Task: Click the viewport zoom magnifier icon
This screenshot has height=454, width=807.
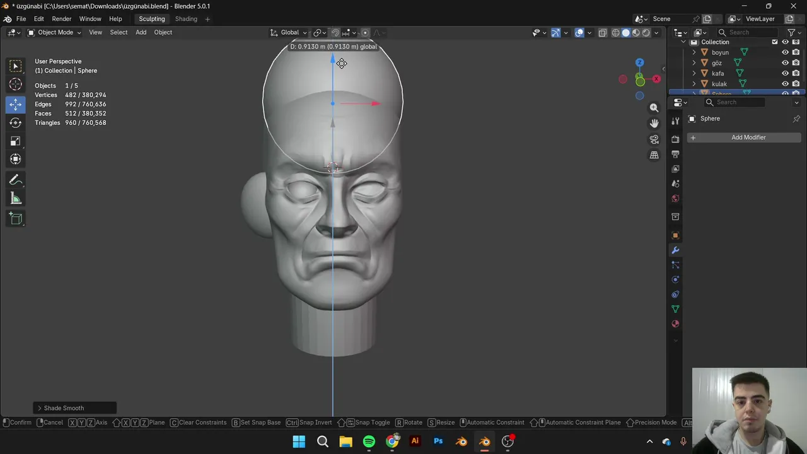Action: pyautogui.click(x=654, y=108)
